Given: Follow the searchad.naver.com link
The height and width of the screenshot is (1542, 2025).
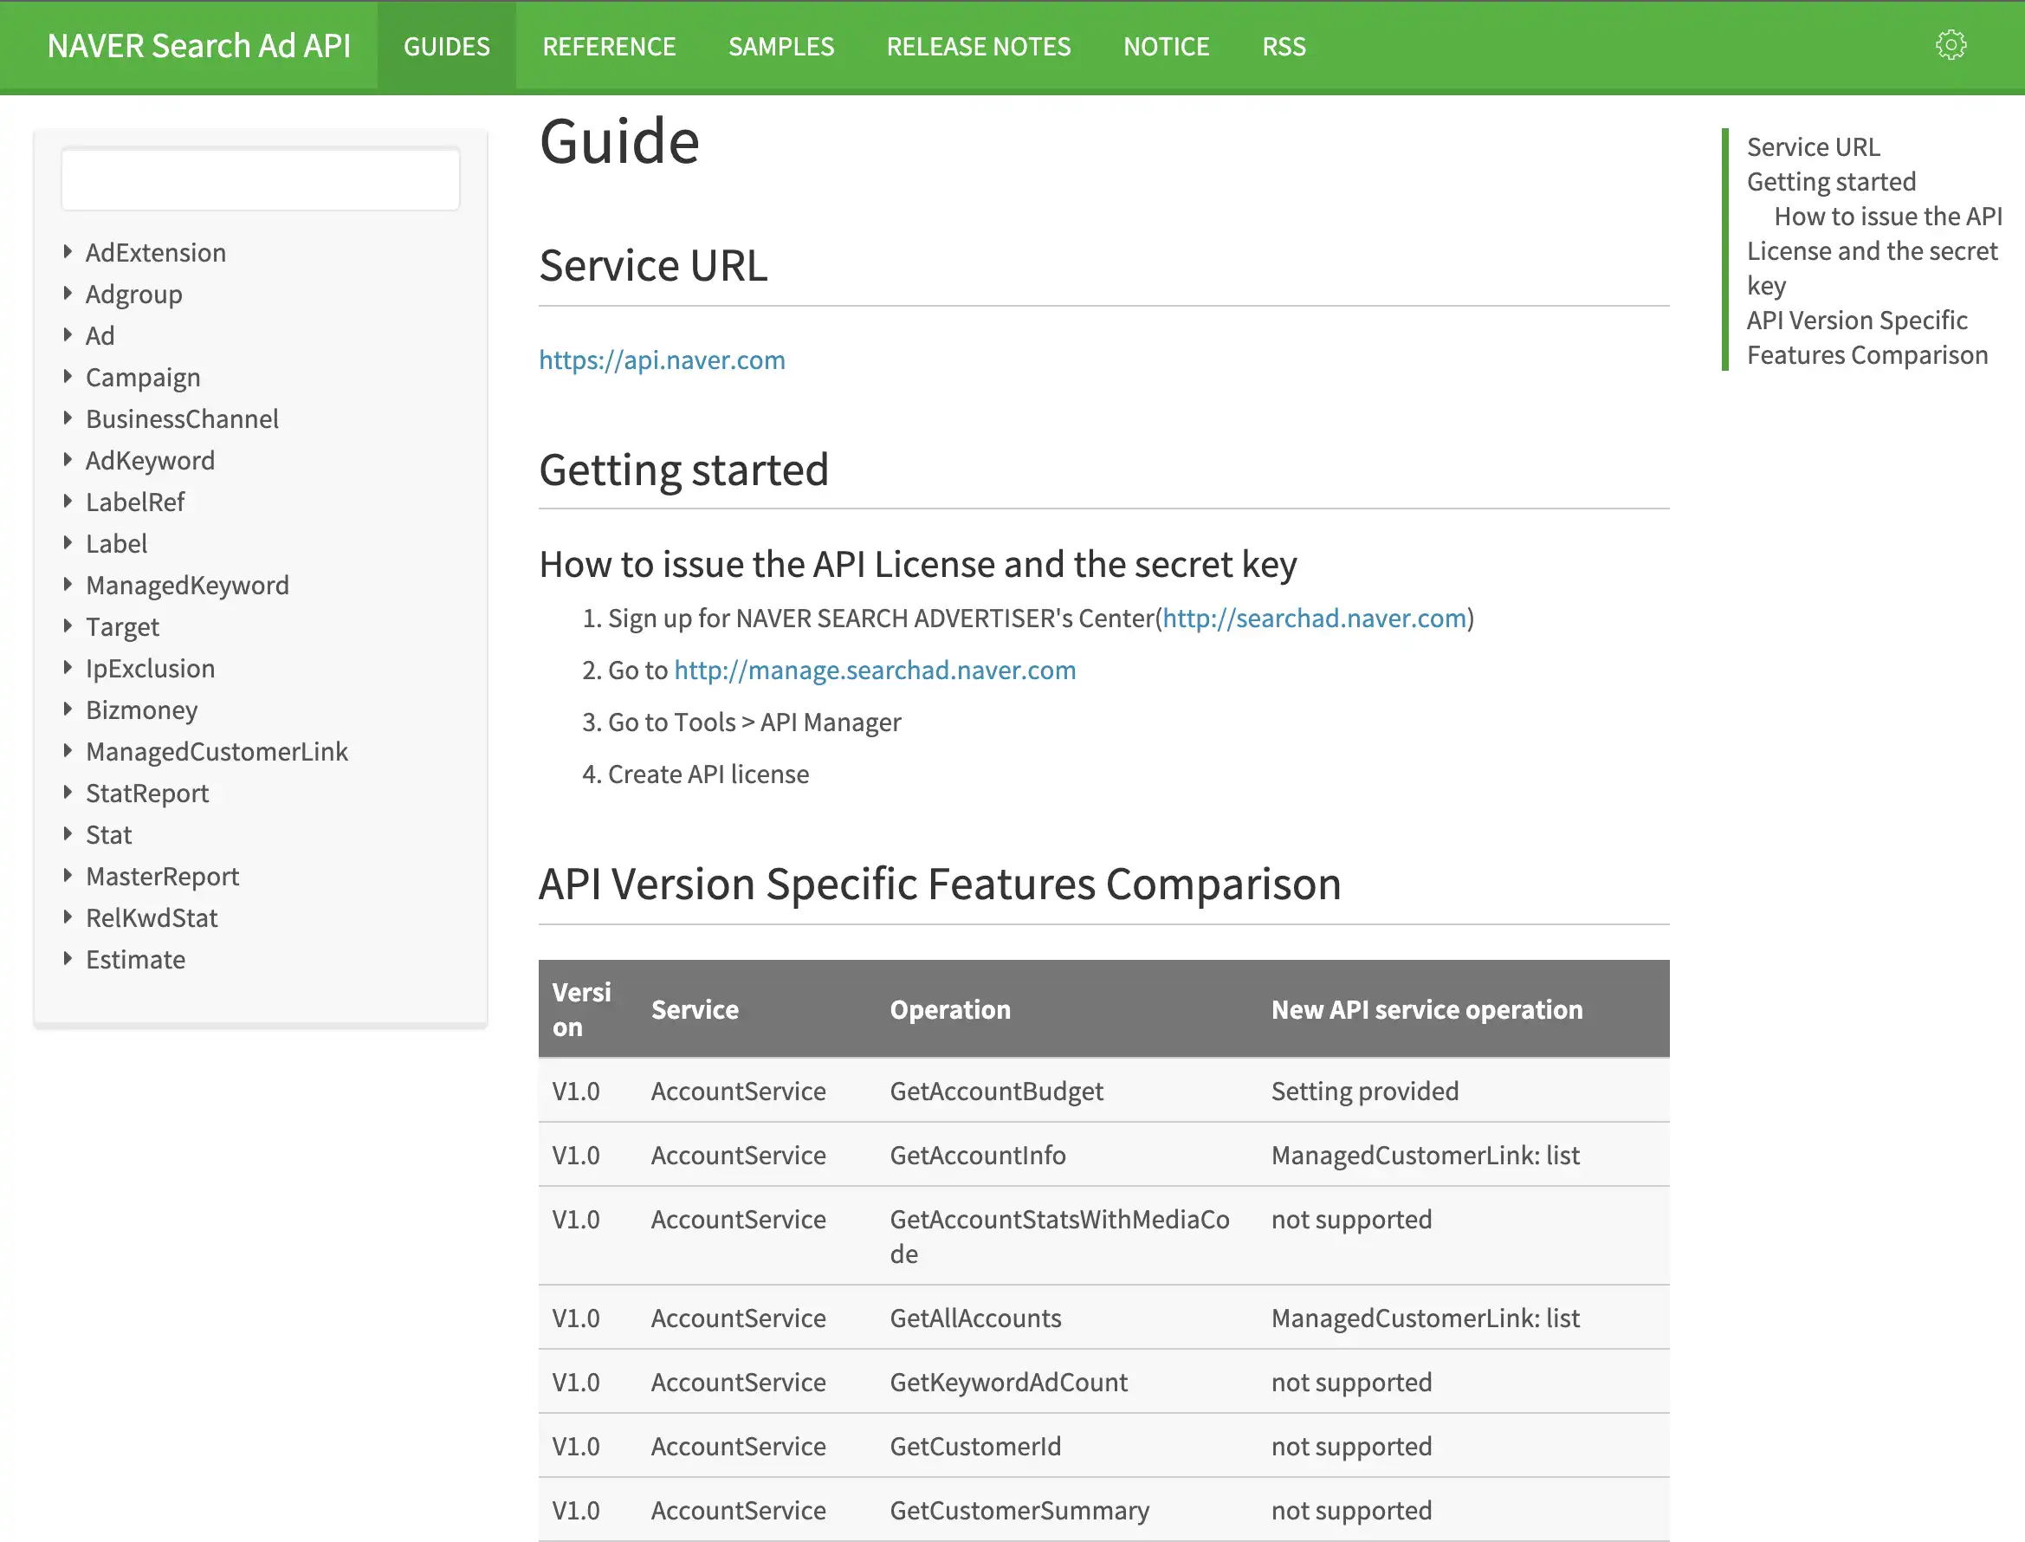Looking at the screenshot, I should tap(1314, 619).
